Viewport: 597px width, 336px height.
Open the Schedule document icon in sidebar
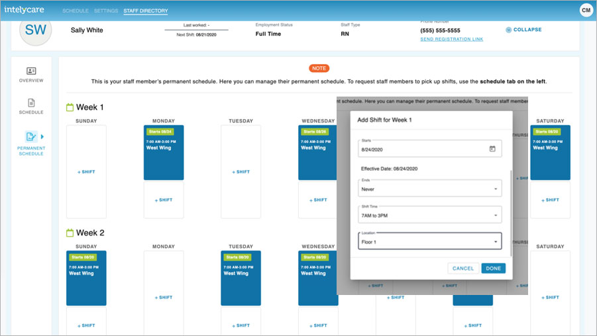click(31, 103)
